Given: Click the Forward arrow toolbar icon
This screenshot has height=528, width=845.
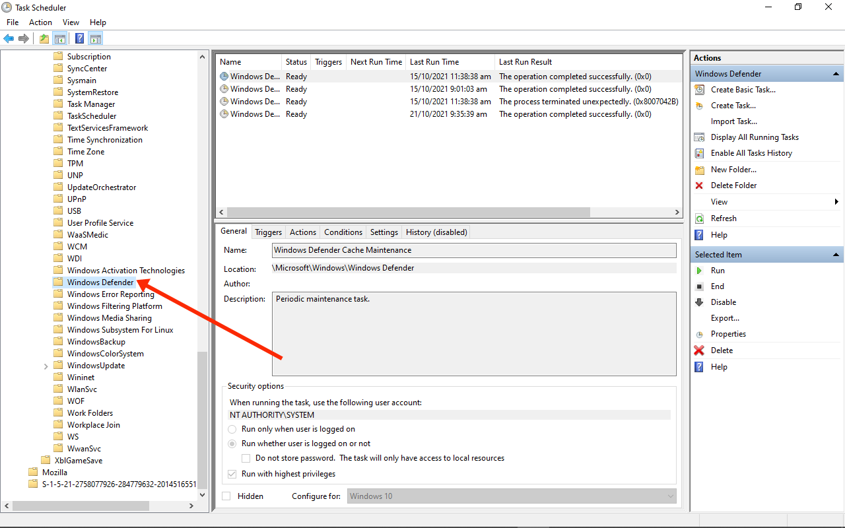Looking at the screenshot, I should click(x=24, y=38).
